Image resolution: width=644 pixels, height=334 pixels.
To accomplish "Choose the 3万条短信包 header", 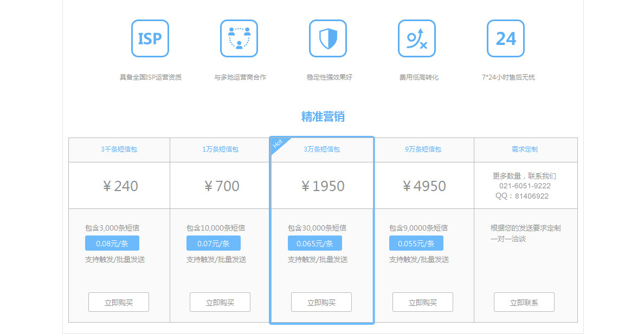I will point(321,149).
